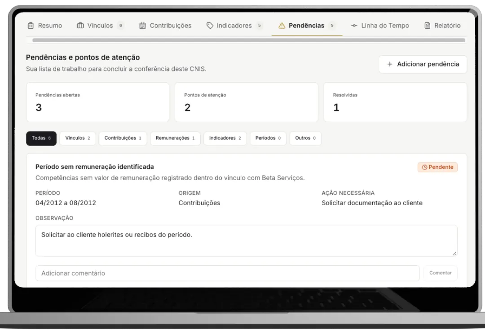
Task: Filter pendências by Outros chip
Action: tap(305, 138)
